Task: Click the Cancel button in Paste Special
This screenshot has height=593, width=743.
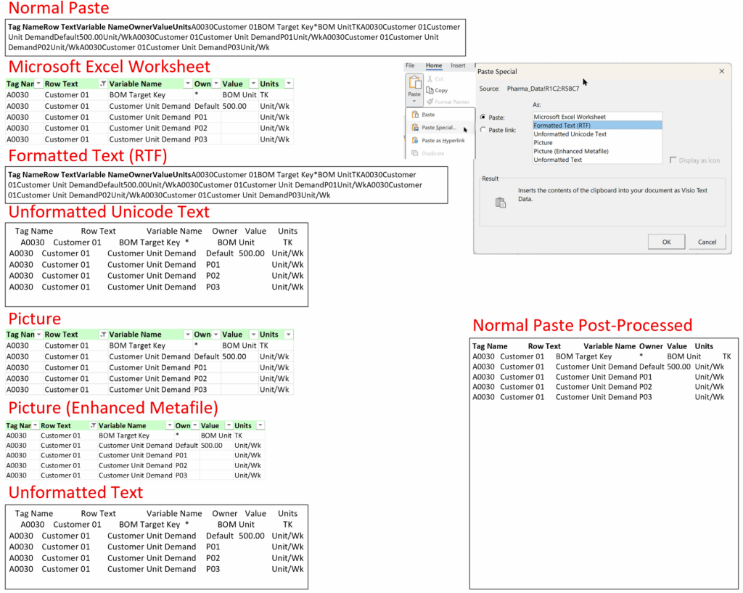Action: click(707, 242)
